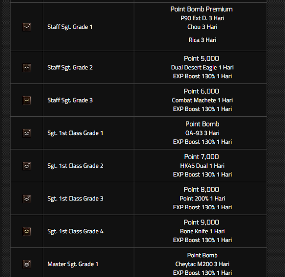
Task: Click the Sgt. 1st Class Grade 3 icon
Action: (27, 199)
